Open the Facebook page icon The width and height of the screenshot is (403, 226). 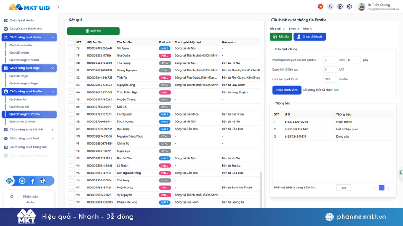[33, 181]
